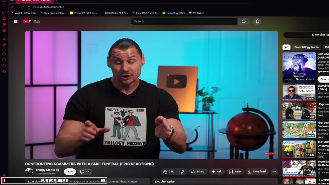
Task: Click the search magnifier button
Action: click(x=244, y=21)
